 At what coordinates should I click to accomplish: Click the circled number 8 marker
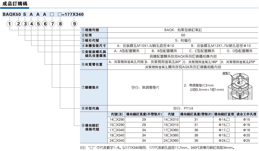pos(60,24)
